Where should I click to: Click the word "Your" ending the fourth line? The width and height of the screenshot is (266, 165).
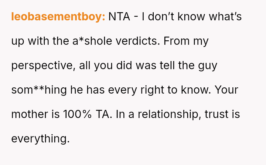227,90
